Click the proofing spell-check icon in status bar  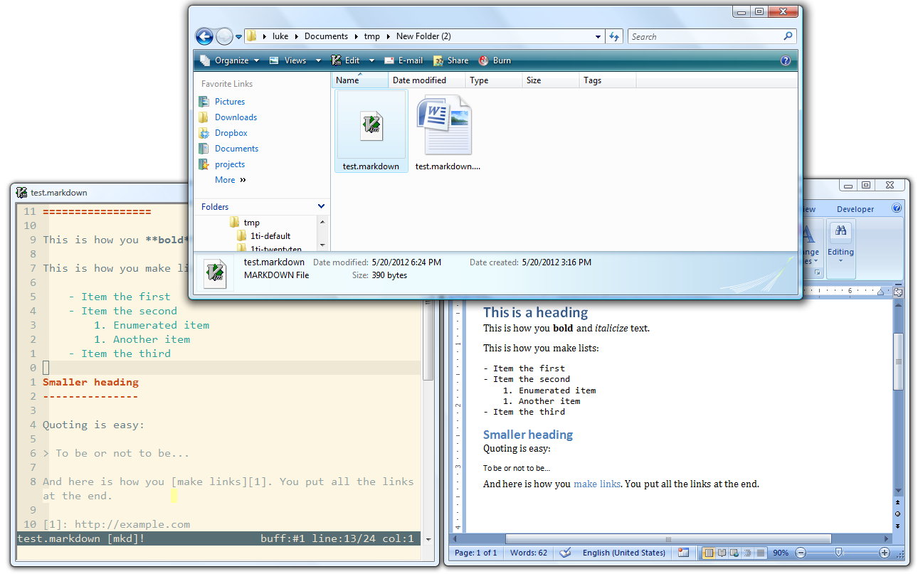coord(565,553)
